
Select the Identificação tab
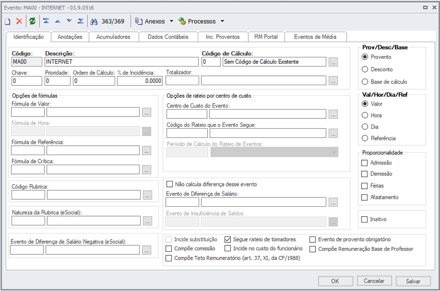click(29, 37)
